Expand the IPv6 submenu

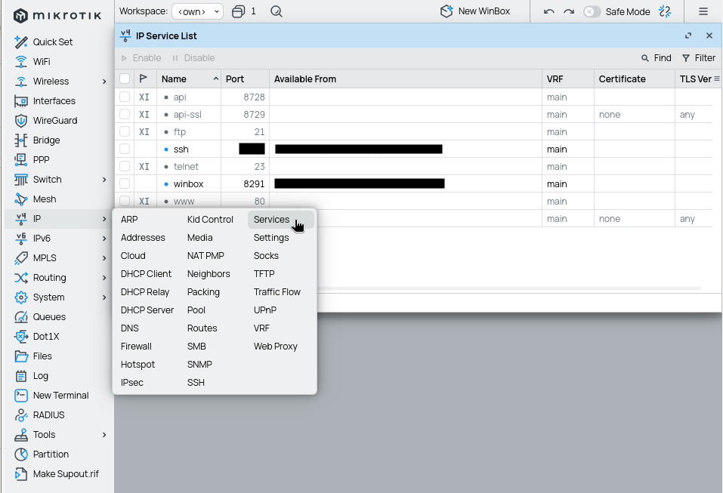[x=104, y=239]
